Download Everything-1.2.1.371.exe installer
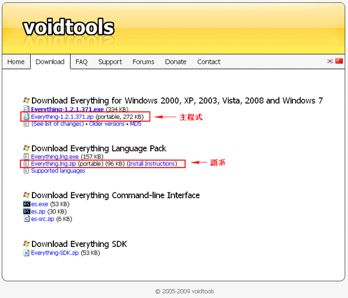This screenshot has height=298, width=348. pos(67,109)
